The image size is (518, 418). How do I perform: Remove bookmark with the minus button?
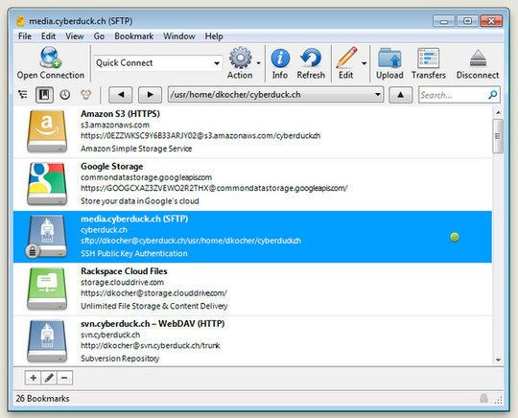point(65,378)
